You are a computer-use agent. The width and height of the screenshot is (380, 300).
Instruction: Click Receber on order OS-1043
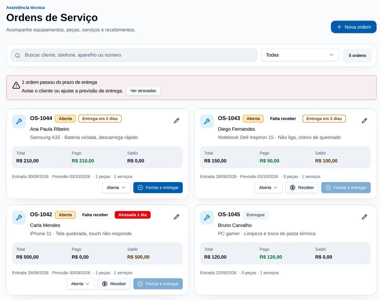point(302,187)
